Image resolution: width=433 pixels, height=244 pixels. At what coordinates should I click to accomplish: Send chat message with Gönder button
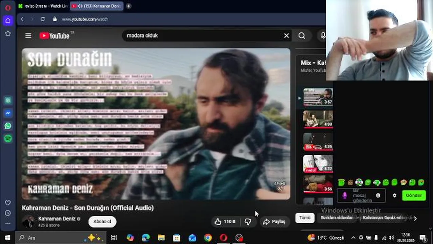point(414,196)
